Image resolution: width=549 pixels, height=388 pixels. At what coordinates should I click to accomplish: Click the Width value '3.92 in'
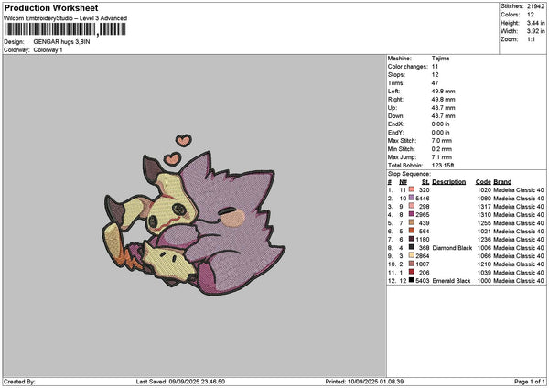pos(535,31)
